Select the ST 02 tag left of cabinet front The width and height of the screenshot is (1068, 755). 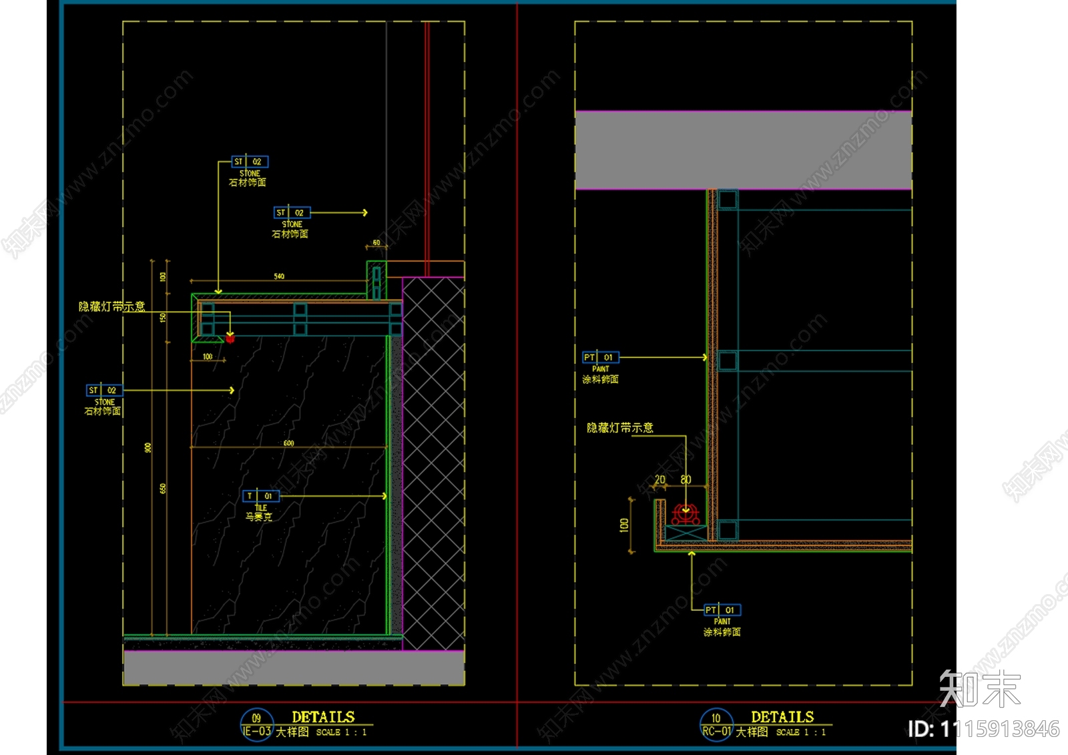tap(105, 390)
